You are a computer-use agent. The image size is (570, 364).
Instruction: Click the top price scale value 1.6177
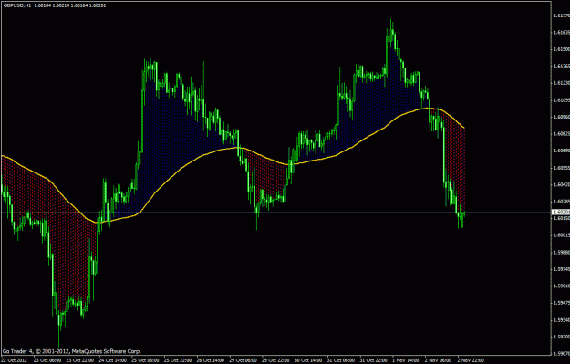coord(561,16)
